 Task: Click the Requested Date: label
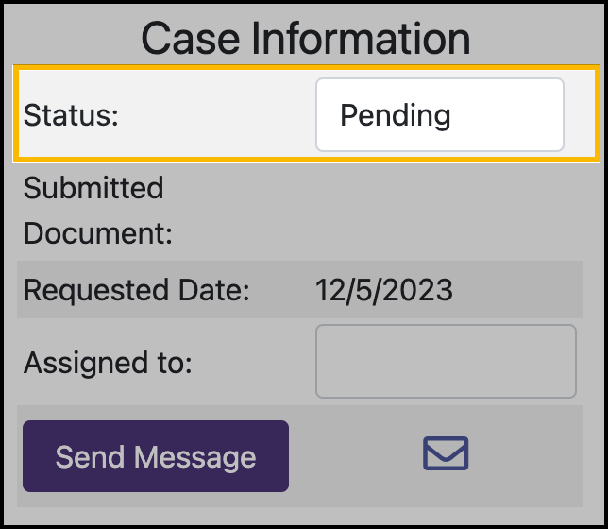(x=136, y=290)
